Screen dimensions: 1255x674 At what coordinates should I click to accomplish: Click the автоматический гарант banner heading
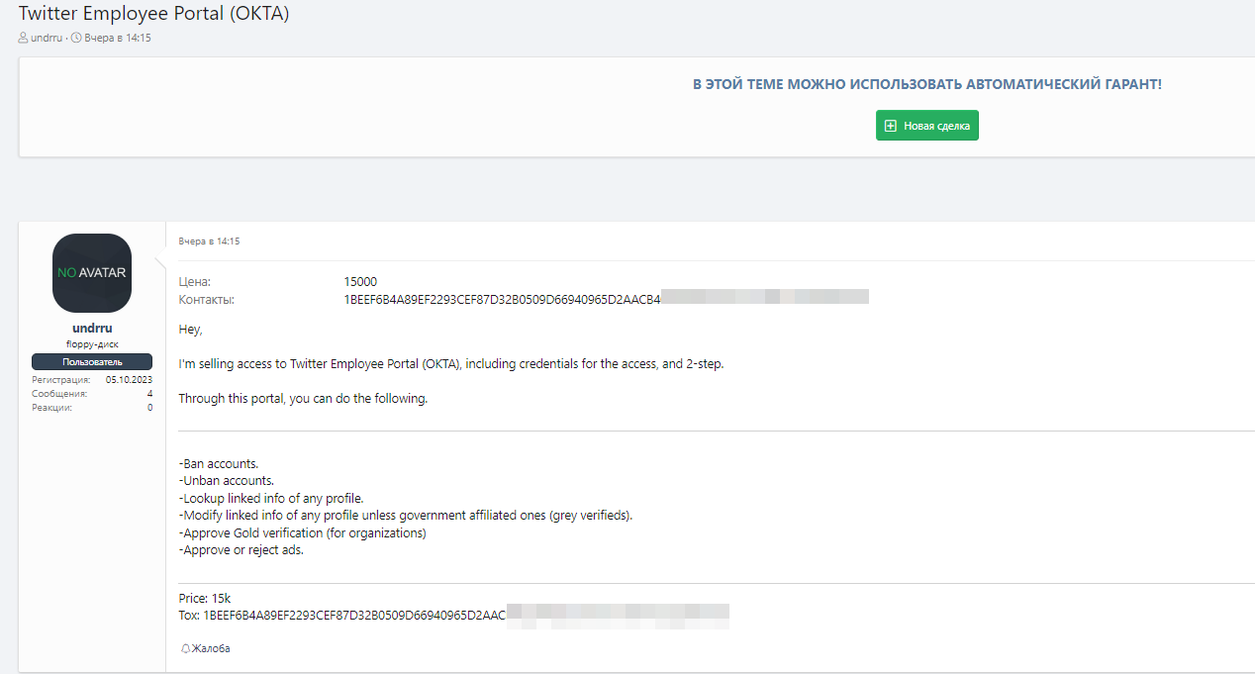pos(926,84)
